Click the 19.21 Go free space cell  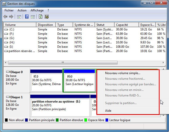(x=146, y=29)
